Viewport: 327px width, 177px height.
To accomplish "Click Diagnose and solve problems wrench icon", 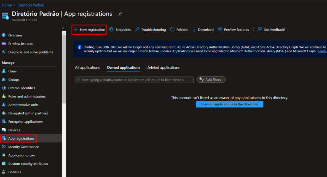I will [x=4, y=52].
